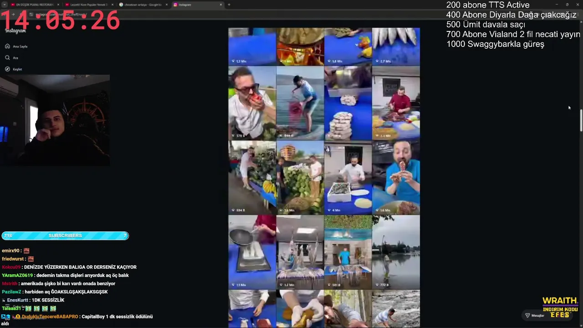This screenshot has width=583, height=328.
Task: Open bottom-row reel of gloved hands holding food
Action: click(300, 309)
